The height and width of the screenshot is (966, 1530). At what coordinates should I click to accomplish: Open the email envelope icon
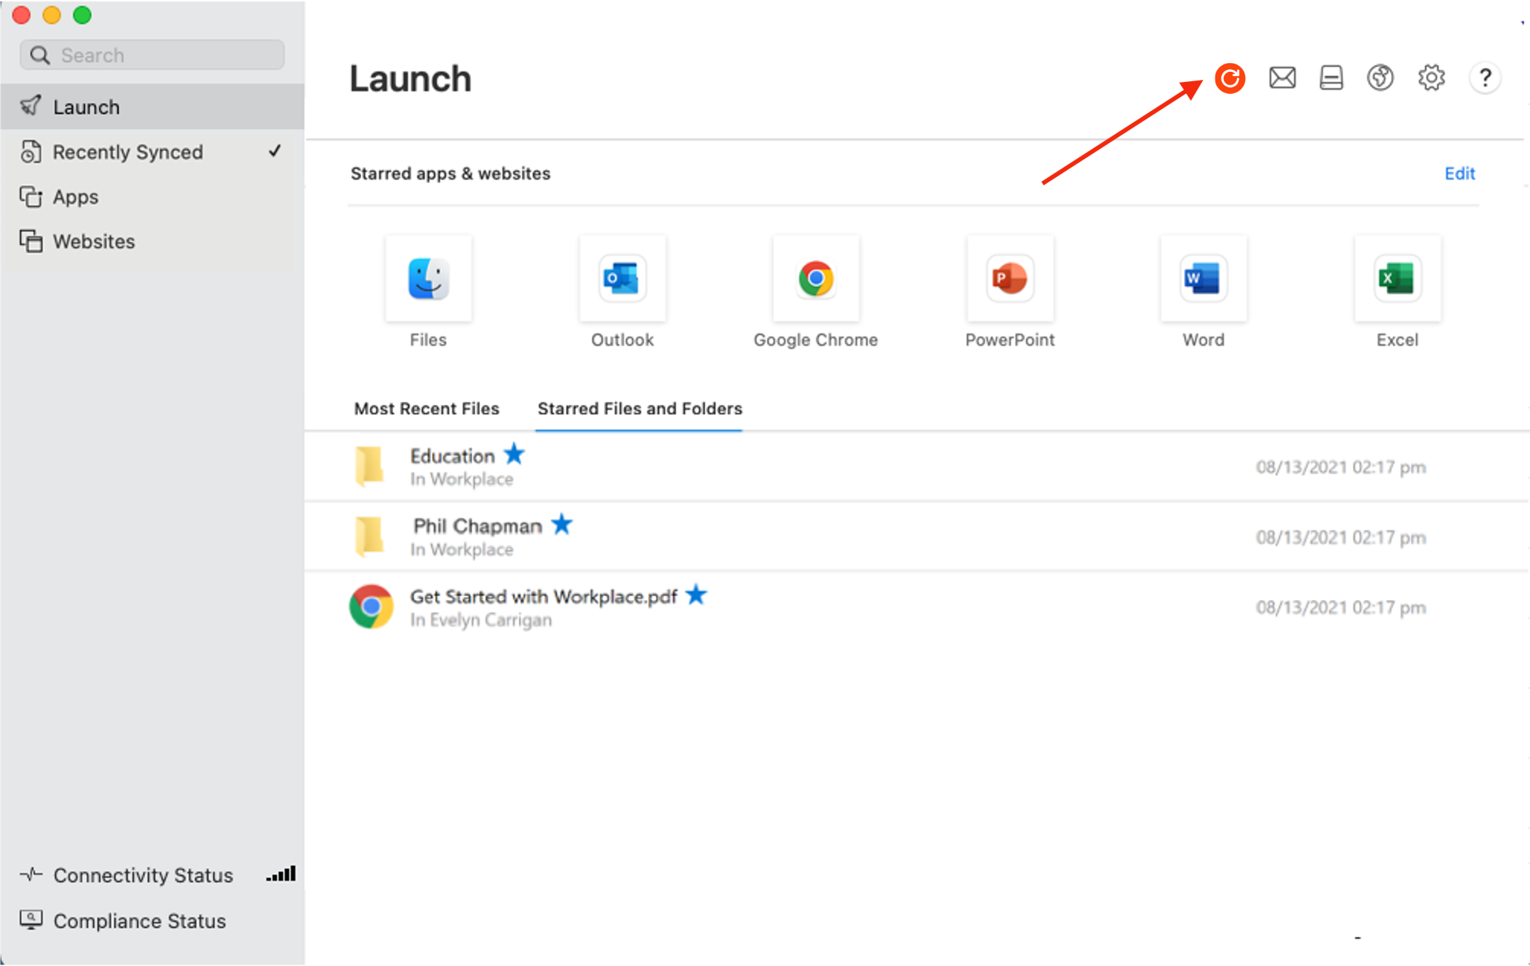[x=1281, y=78]
